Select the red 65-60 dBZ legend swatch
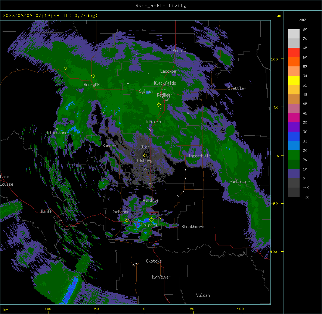Image resolution: width=322 pixels, height=314 pixels. tap(294, 52)
